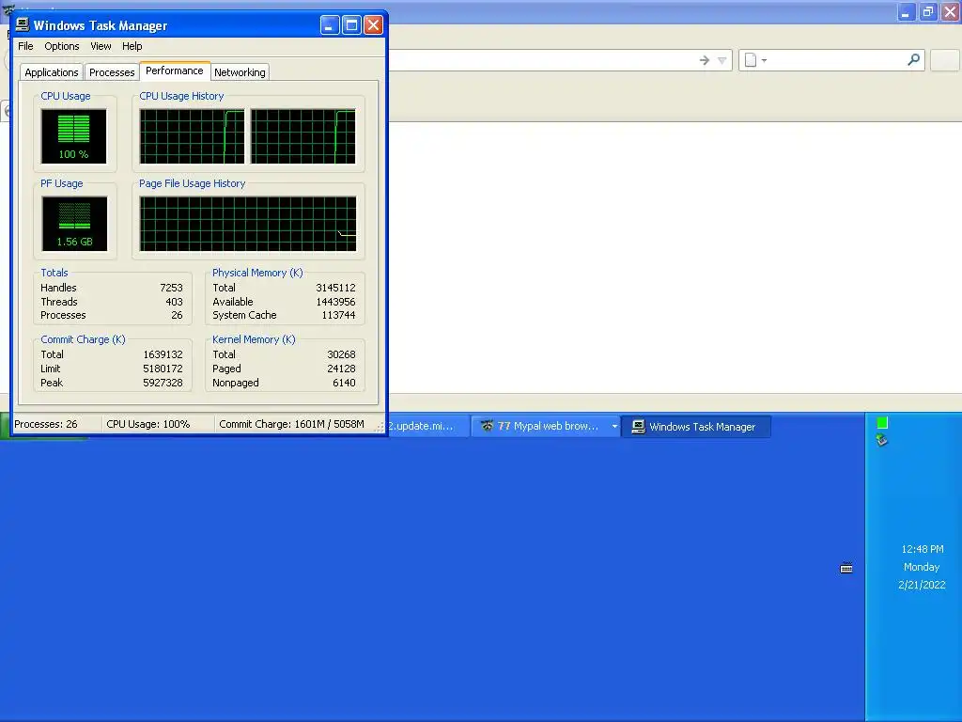Click Commit Charge Limit value 5180172

pyautogui.click(x=163, y=369)
